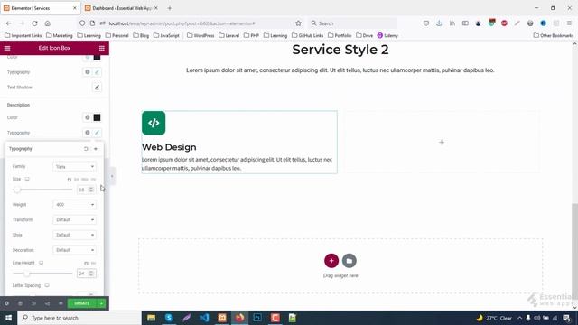578x325 pixels.
Task: Click global typography icon for Description
Action: 88,133
